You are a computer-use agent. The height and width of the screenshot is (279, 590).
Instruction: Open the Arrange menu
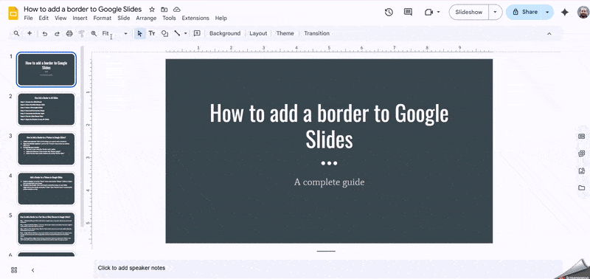coord(146,18)
